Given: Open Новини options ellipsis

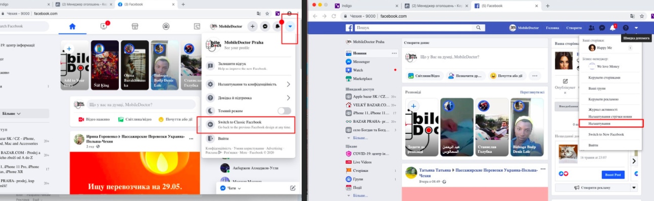Looking at the screenshot, I should click(x=394, y=53).
